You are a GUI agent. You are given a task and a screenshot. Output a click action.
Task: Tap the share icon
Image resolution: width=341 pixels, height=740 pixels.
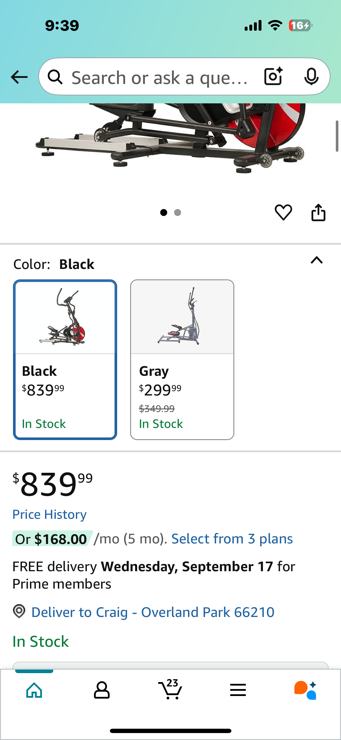coord(318,213)
